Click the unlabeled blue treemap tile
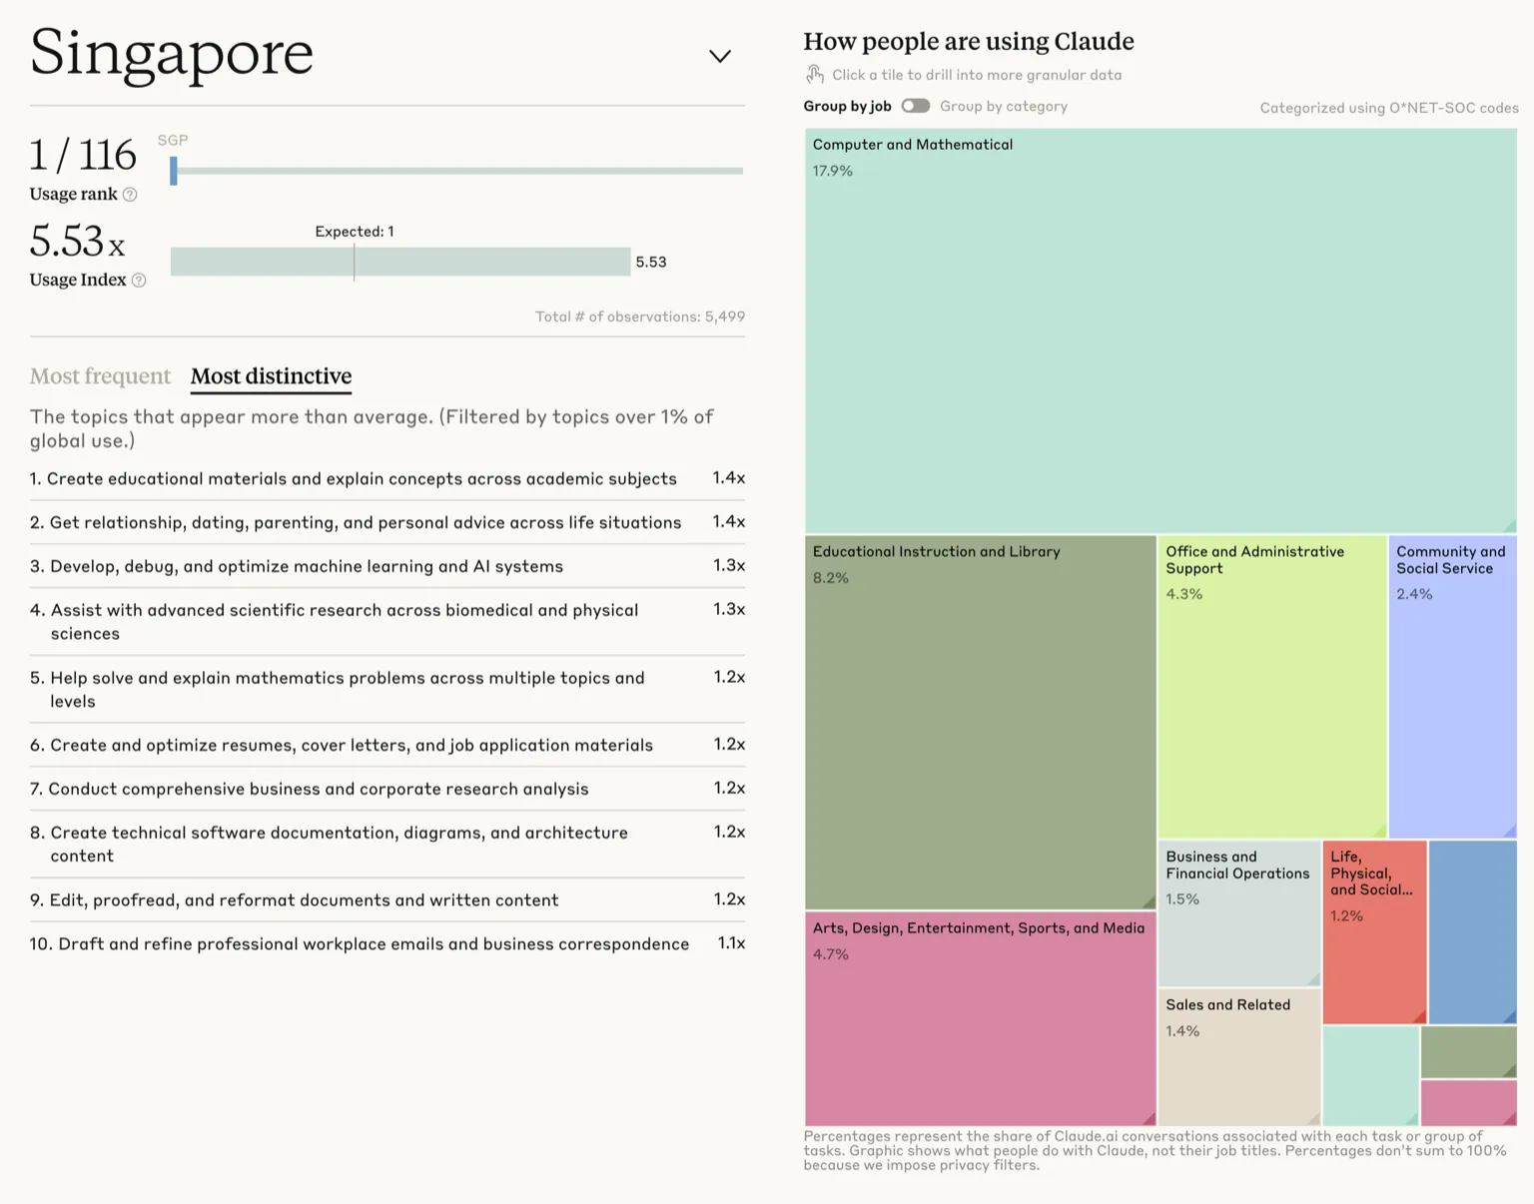 [1473, 932]
